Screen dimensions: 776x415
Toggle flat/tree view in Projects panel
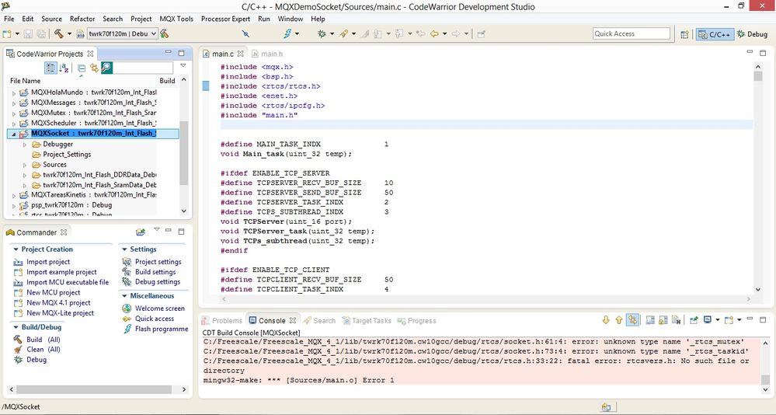point(50,68)
